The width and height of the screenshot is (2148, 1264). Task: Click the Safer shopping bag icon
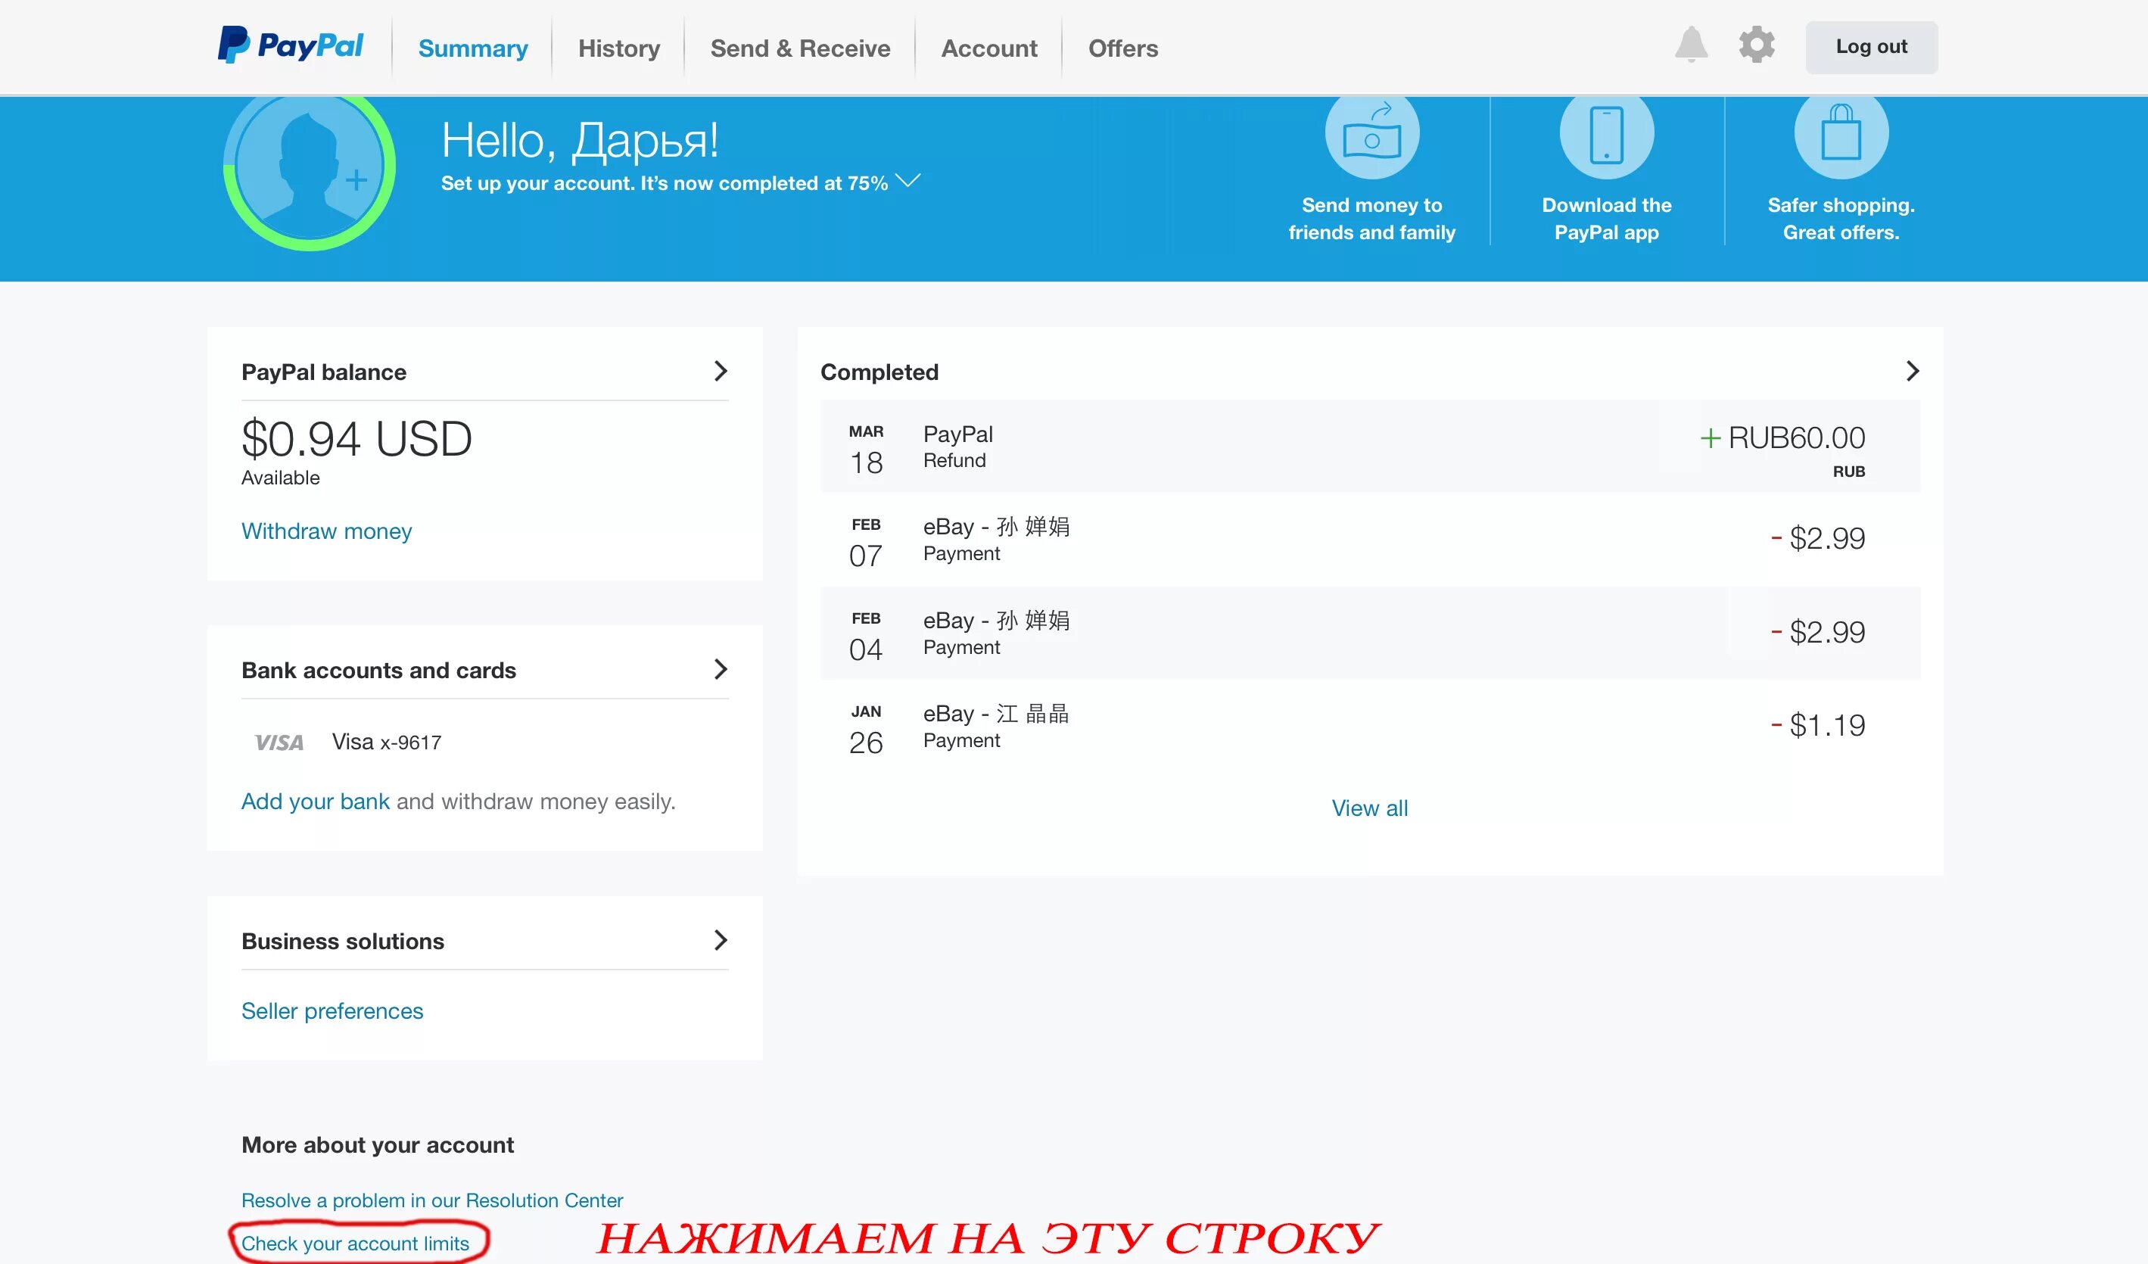(x=1840, y=135)
